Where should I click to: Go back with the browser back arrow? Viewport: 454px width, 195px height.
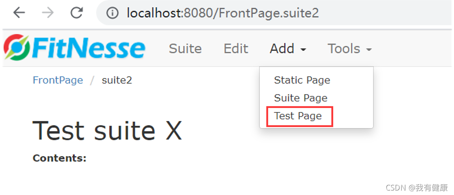tap(19, 13)
